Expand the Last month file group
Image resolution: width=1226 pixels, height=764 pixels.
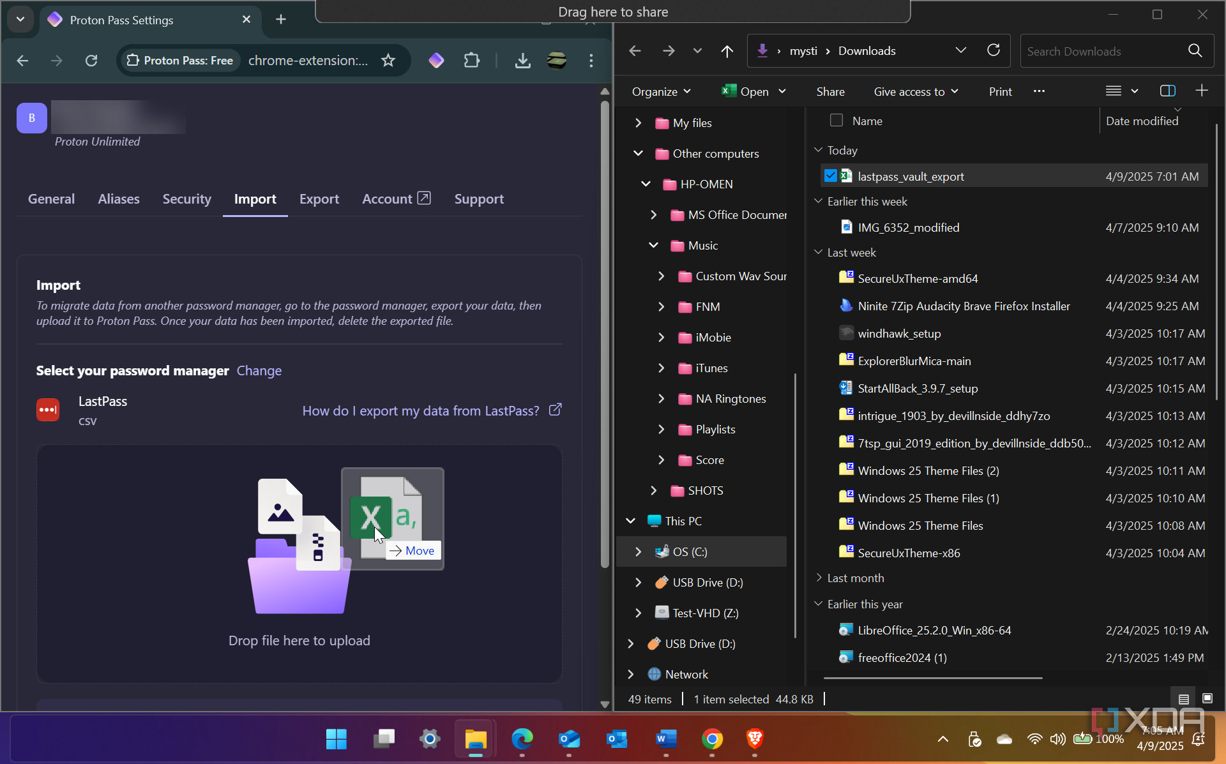coord(819,578)
